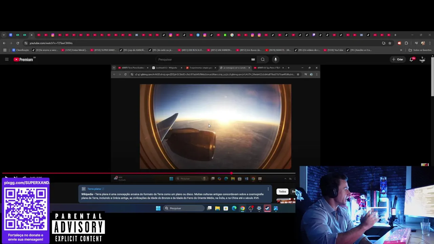The width and height of the screenshot is (434, 244).
Task: Switch to Terra Plana Evidênci tab in video
Action: click(x=133, y=68)
